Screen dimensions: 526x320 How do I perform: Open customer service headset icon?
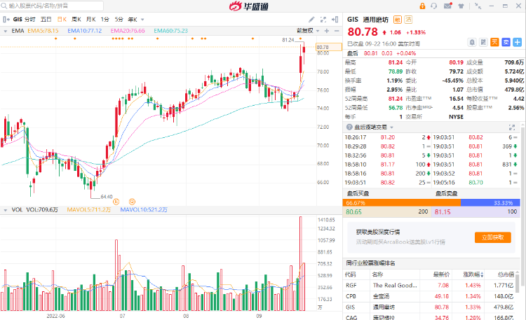[434, 6]
